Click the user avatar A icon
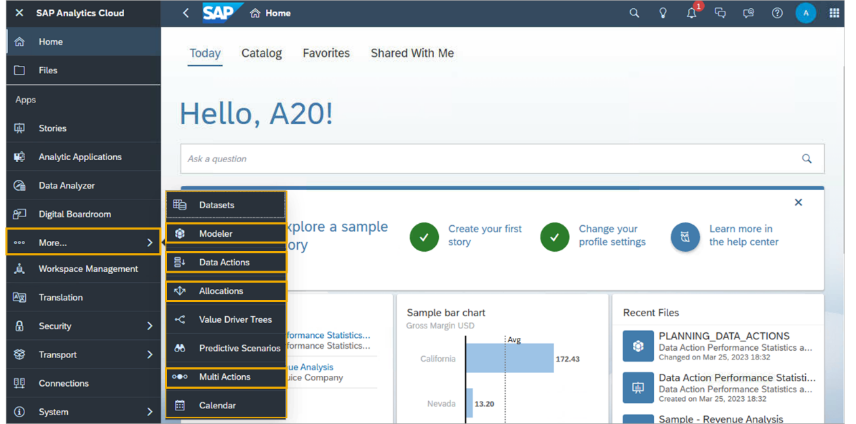This screenshot has width=856, height=424. 806,13
